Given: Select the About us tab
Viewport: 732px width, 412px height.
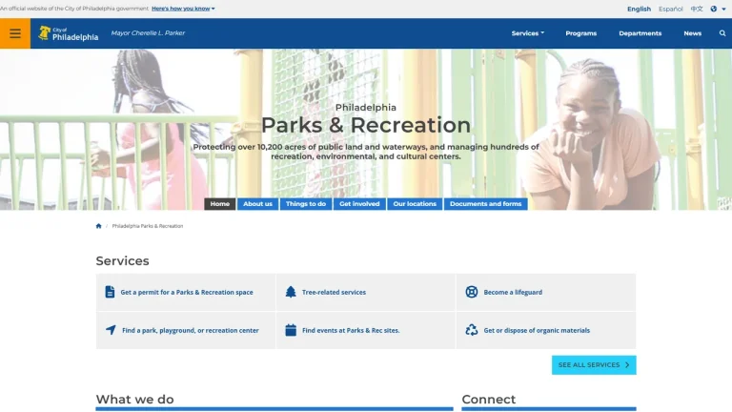Looking at the screenshot, I should point(257,204).
